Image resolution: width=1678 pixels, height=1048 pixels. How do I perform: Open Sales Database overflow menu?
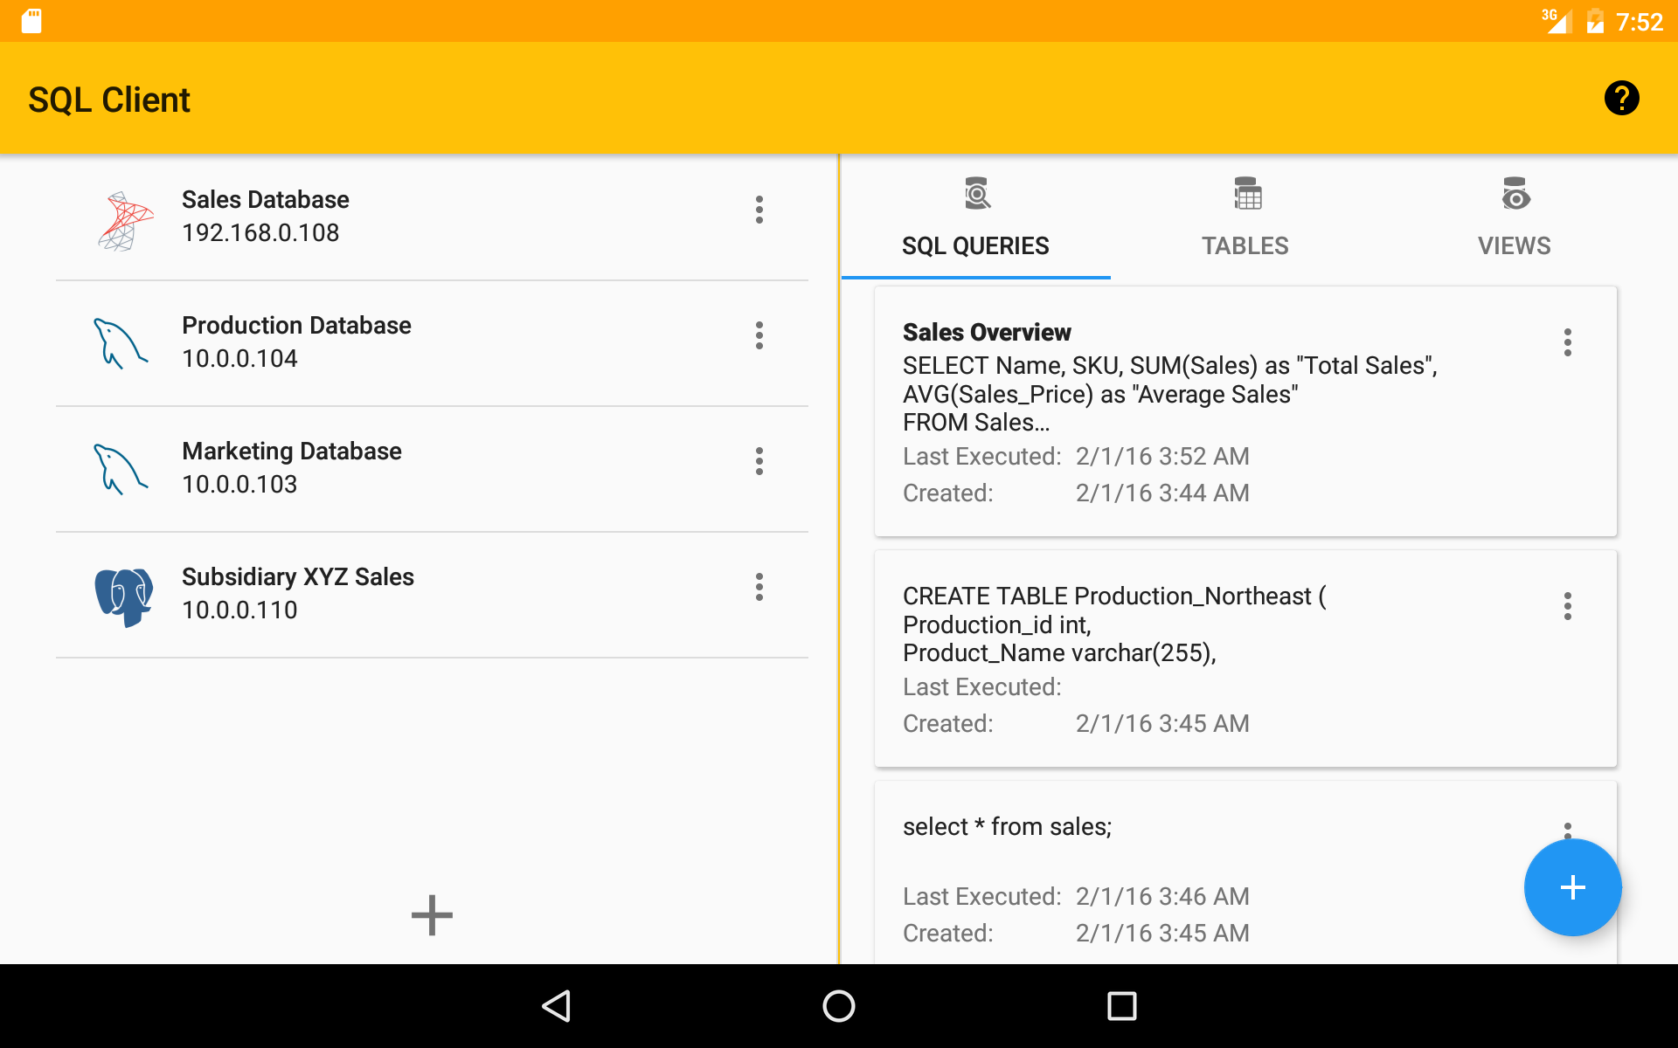click(759, 210)
